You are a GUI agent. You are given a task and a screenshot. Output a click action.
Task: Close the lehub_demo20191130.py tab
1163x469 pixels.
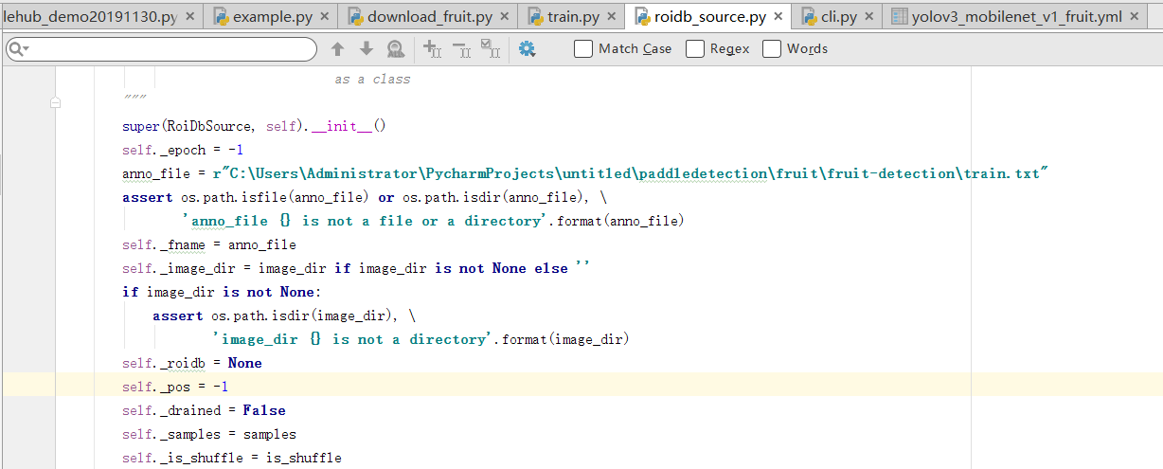click(x=190, y=17)
